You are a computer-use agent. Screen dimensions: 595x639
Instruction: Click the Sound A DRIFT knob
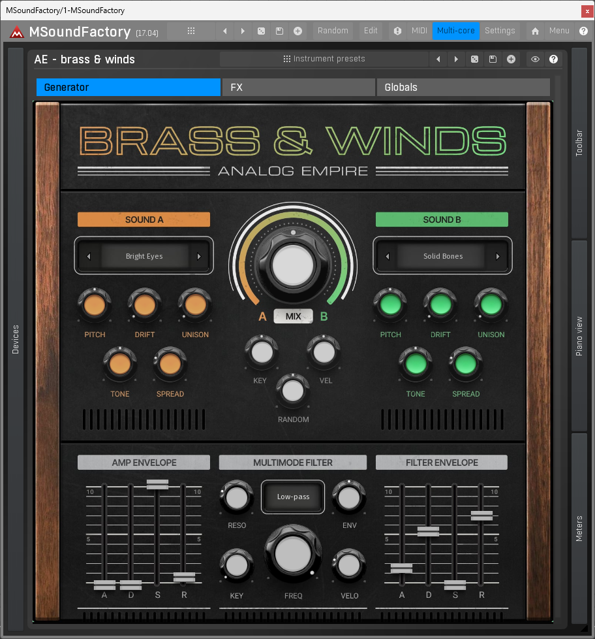click(144, 305)
